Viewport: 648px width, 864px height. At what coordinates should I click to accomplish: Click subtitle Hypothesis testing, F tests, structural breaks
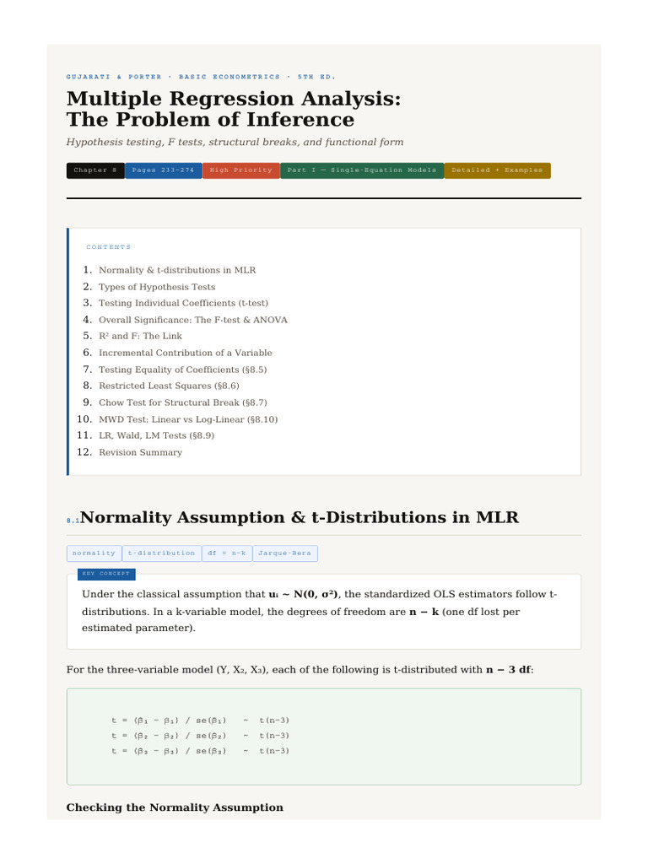235,142
